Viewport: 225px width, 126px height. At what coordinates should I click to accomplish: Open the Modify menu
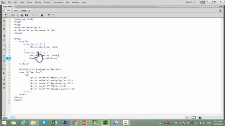pos(38,2)
